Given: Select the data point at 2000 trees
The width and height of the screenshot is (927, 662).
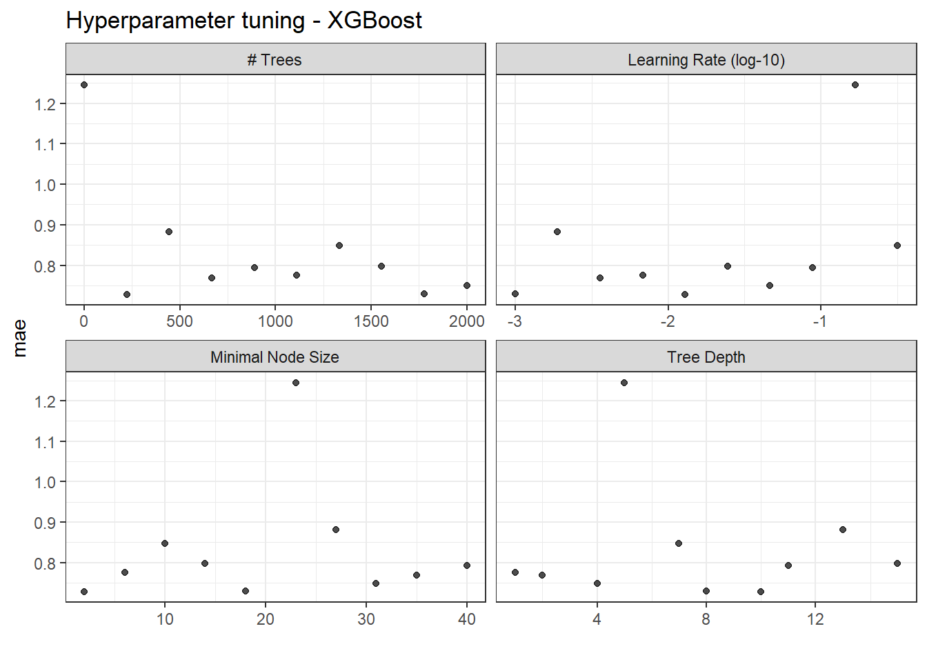Looking at the screenshot, I should click(x=467, y=285).
